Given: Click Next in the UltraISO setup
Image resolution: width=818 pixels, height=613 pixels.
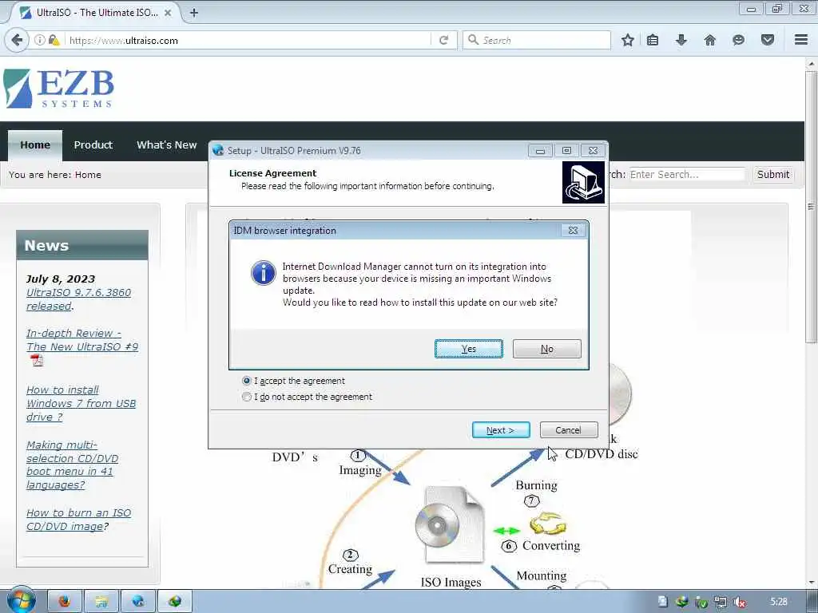Looking at the screenshot, I should (x=501, y=430).
